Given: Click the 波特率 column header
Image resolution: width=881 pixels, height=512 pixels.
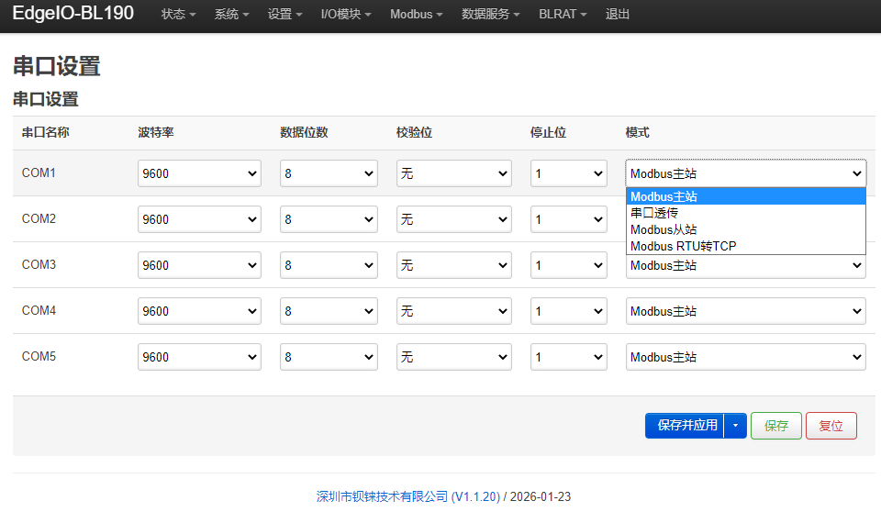Looking at the screenshot, I should [156, 133].
